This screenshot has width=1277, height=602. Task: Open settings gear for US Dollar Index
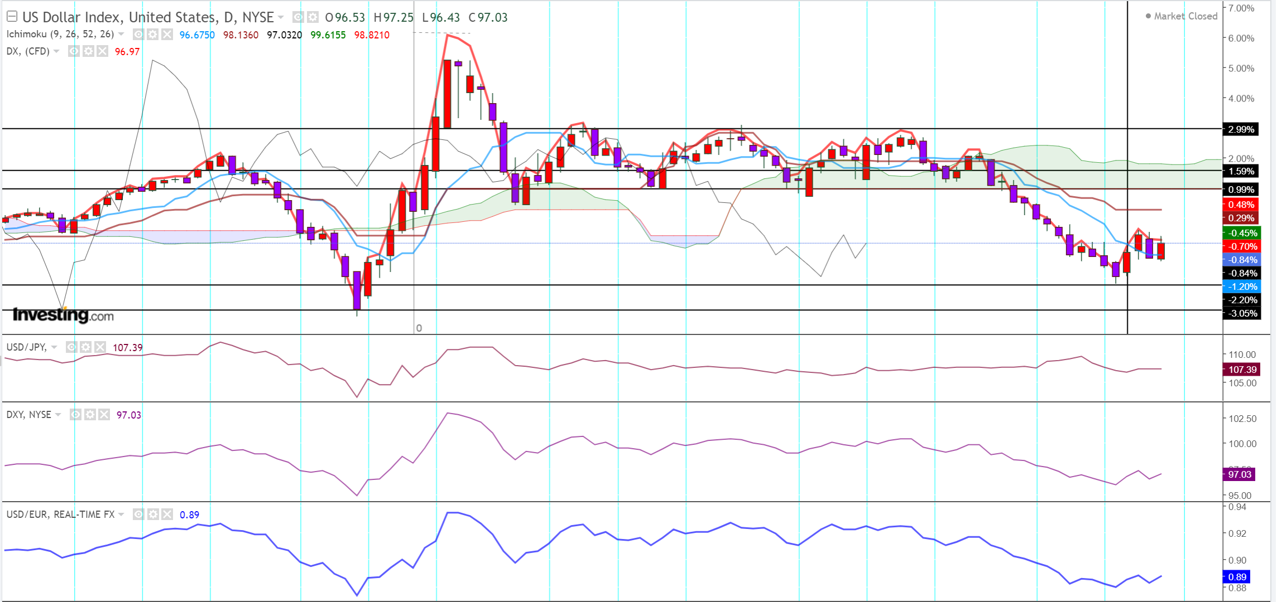tap(313, 17)
